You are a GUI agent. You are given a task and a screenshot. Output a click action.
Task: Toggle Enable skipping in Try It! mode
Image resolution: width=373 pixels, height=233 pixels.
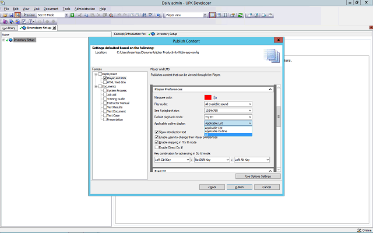(157, 142)
